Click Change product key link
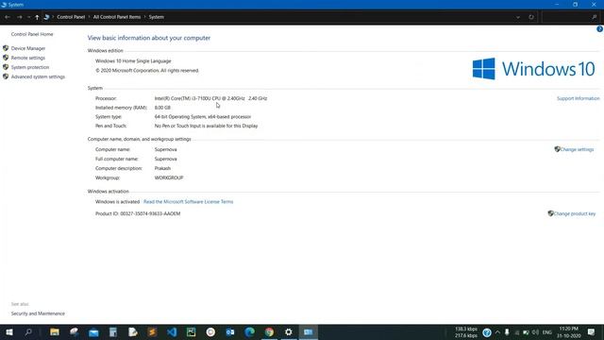The height and width of the screenshot is (340, 604). tap(575, 213)
